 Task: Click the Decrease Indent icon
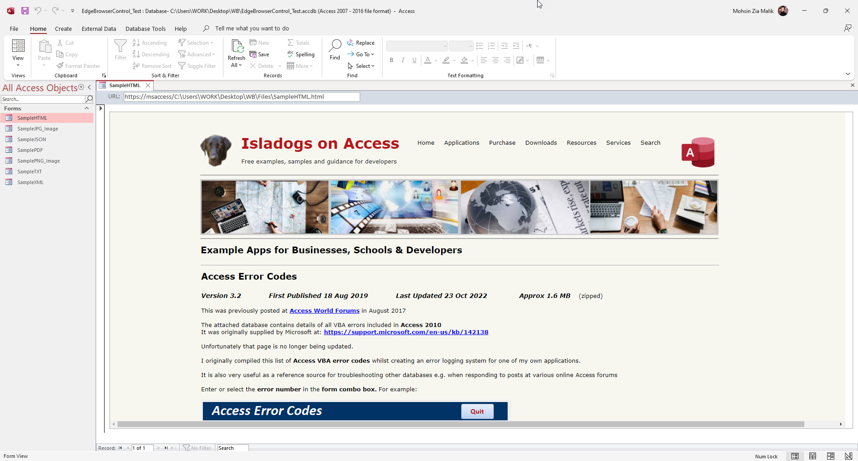[516, 46]
